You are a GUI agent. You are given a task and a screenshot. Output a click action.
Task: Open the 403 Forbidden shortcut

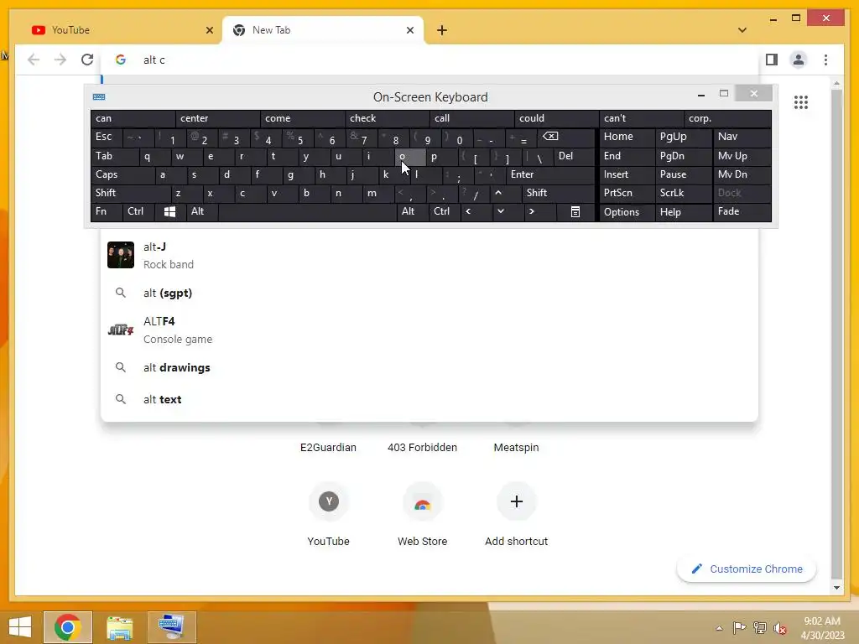pyautogui.click(x=423, y=448)
